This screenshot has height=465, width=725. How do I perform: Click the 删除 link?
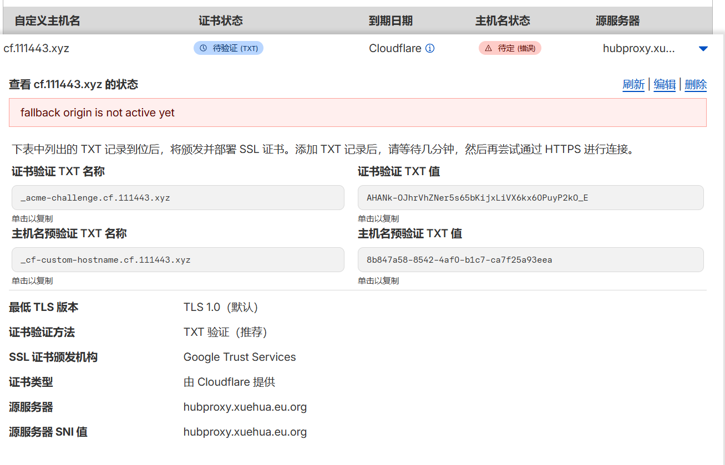696,84
